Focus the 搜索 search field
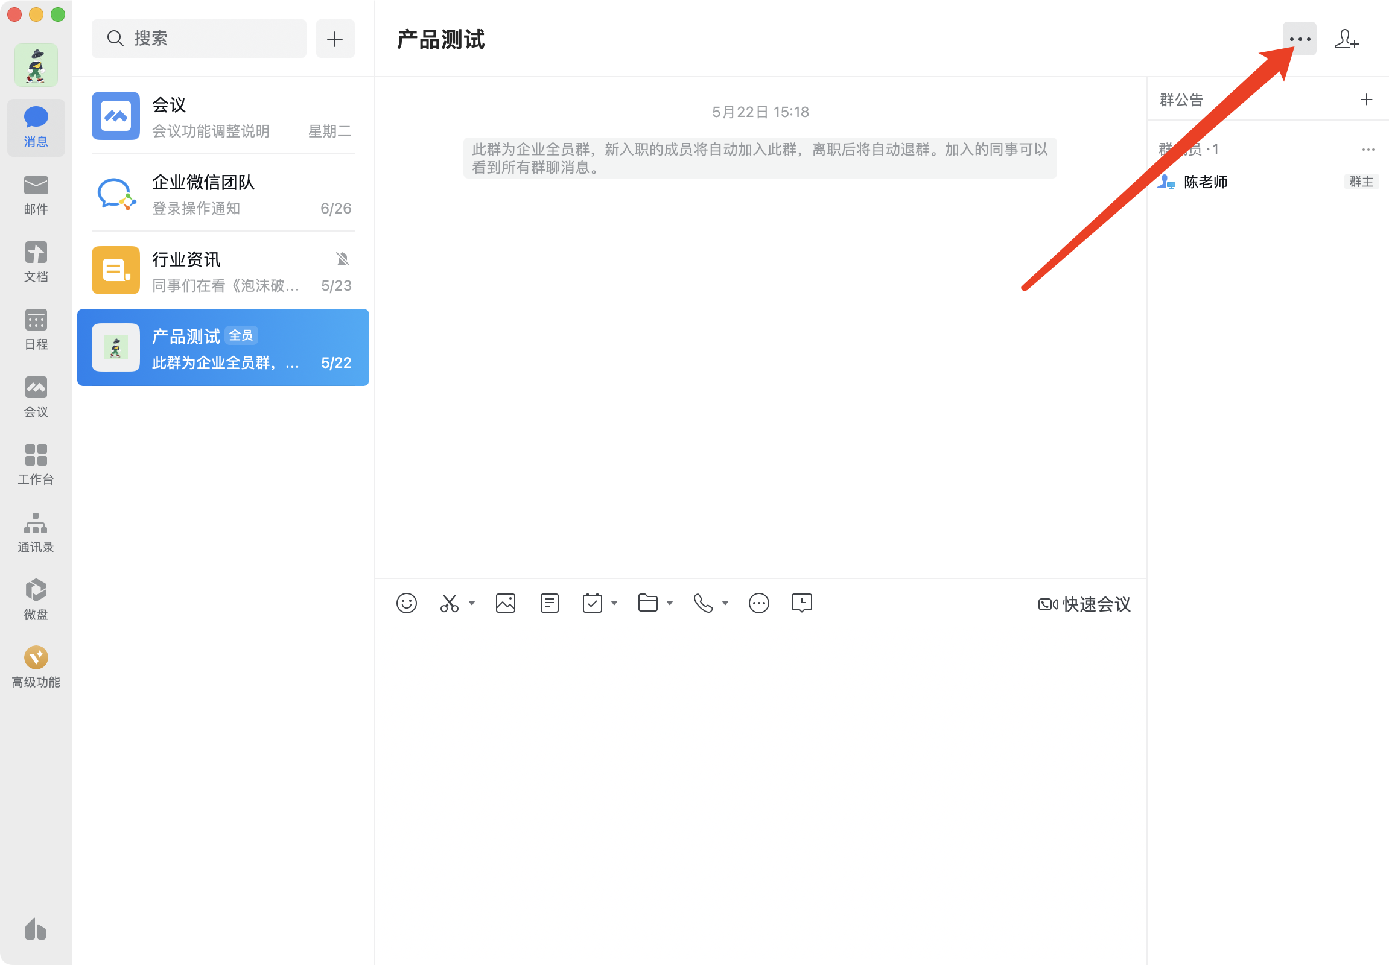Image resolution: width=1389 pixels, height=965 pixels. [x=199, y=39]
